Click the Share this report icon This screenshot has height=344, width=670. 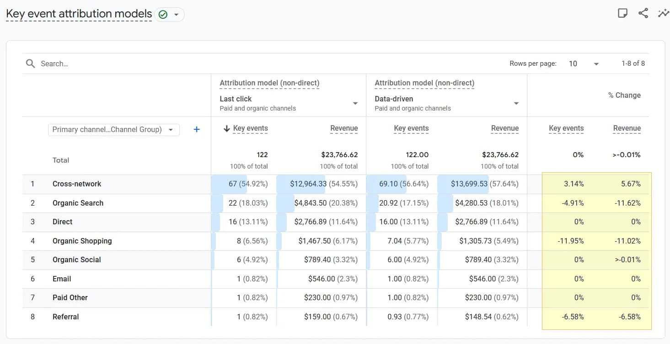click(643, 13)
